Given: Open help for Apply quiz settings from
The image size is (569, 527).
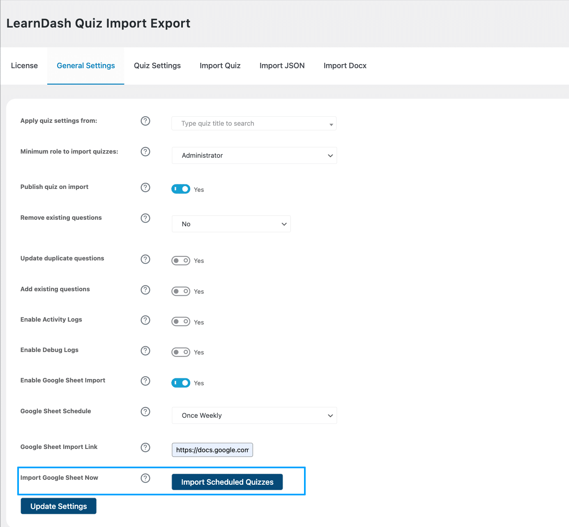Looking at the screenshot, I should point(145,121).
